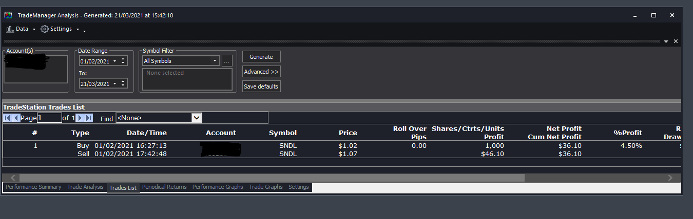693x219 pixels.
Task: Click the Generate button
Action: pos(261,57)
